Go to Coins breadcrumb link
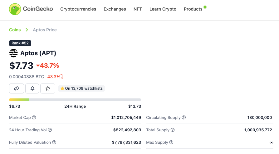 pyautogui.click(x=15, y=30)
